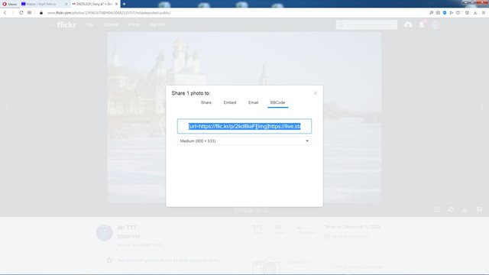Viewport: 489px width, 275px height.
Task: Click the BBCode link text field
Action: pyautogui.click(x=244, y=126)
